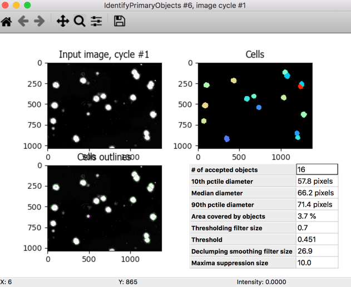The height and width of the screenshot is (287, 351).
Task: Click the 'X: 6' status bar entry
Action: (x=6, y=282)
